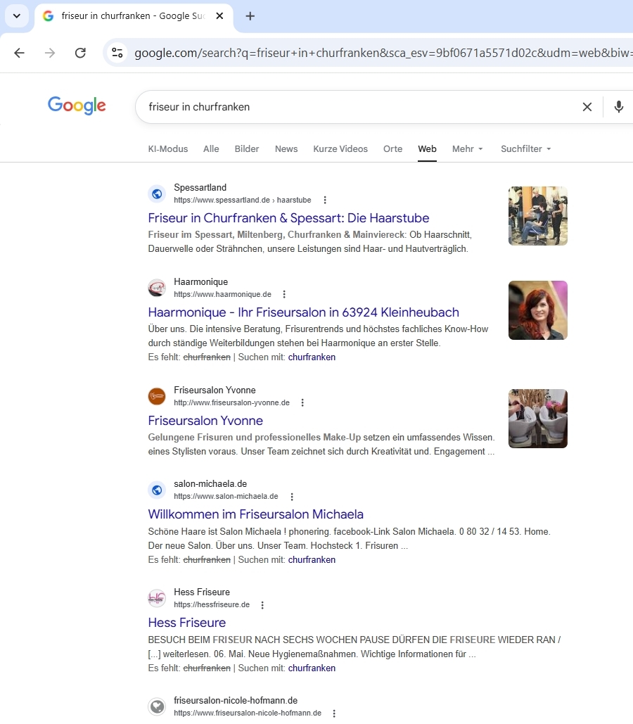Clear the search box with X icon
The image size is (633, 724).
point(587,107)
